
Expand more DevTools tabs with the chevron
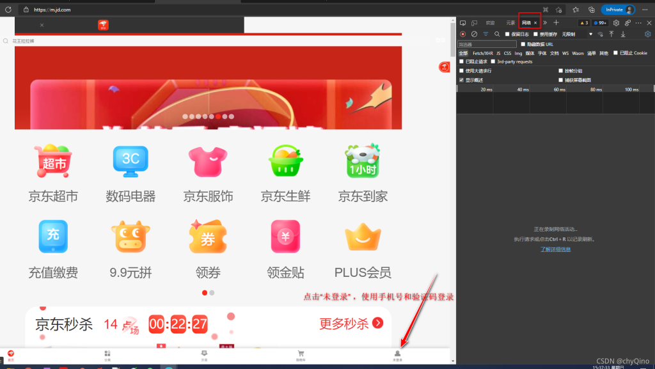pyautogui.click(x=545, y=23)
